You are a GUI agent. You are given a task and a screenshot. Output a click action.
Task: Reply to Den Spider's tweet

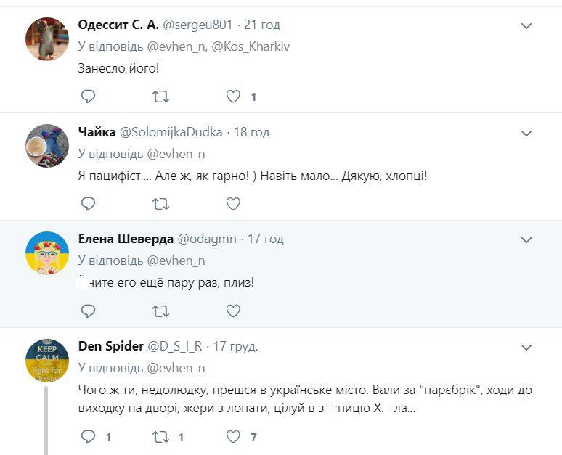point(88,437)
